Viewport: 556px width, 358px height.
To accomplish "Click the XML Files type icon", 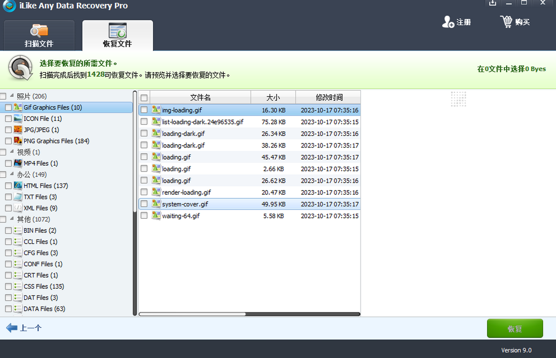I will click(x=18, y=208).
